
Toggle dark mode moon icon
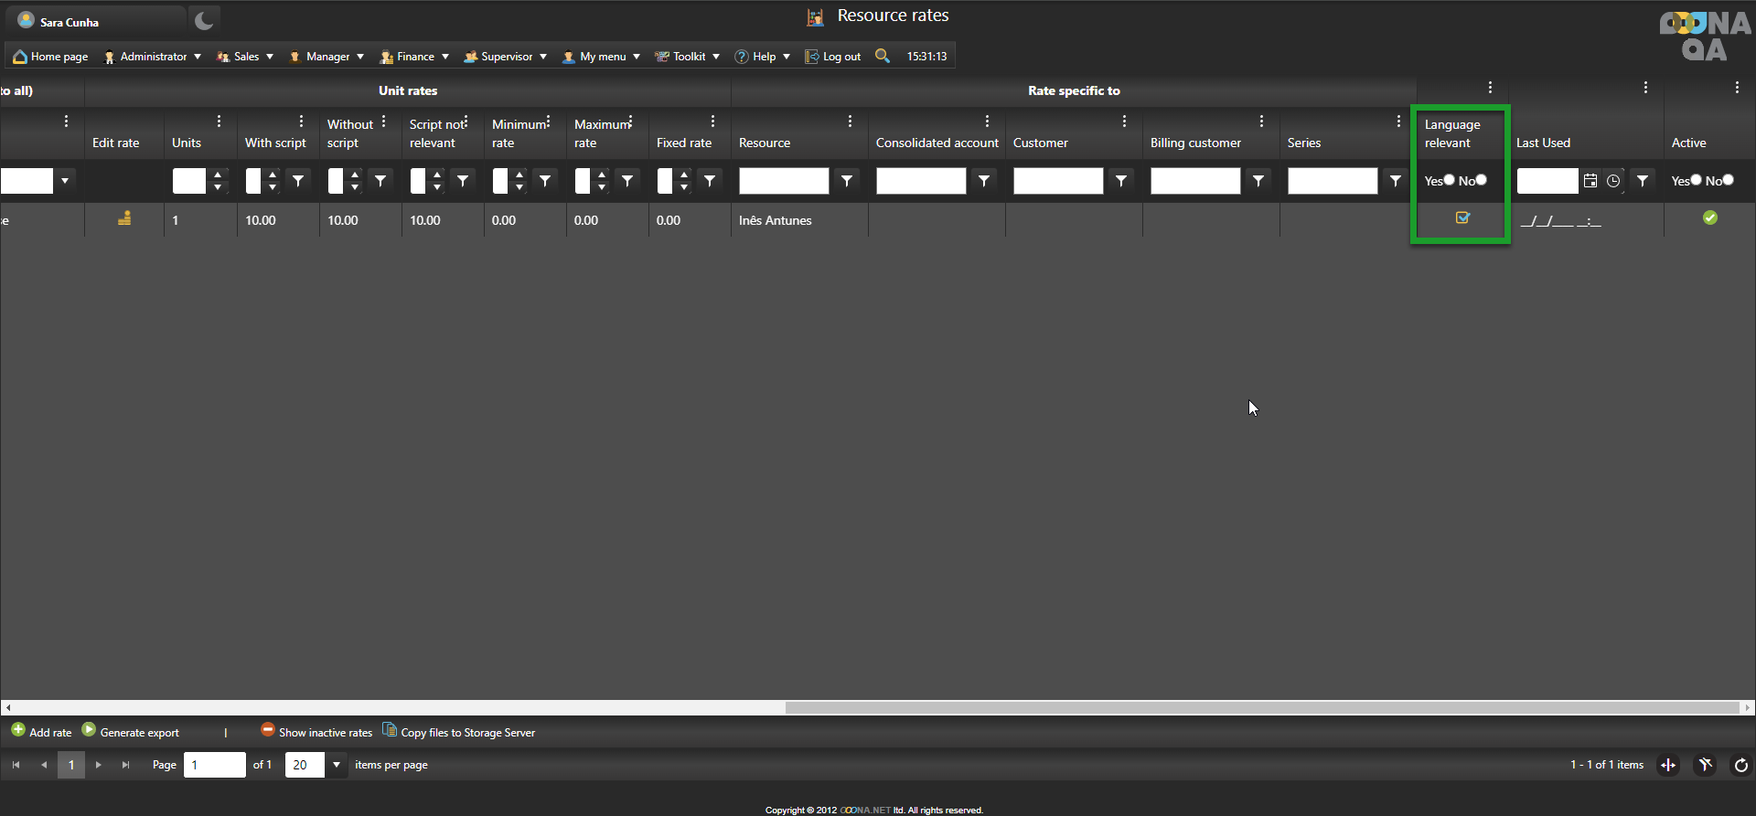click(204, 20)
